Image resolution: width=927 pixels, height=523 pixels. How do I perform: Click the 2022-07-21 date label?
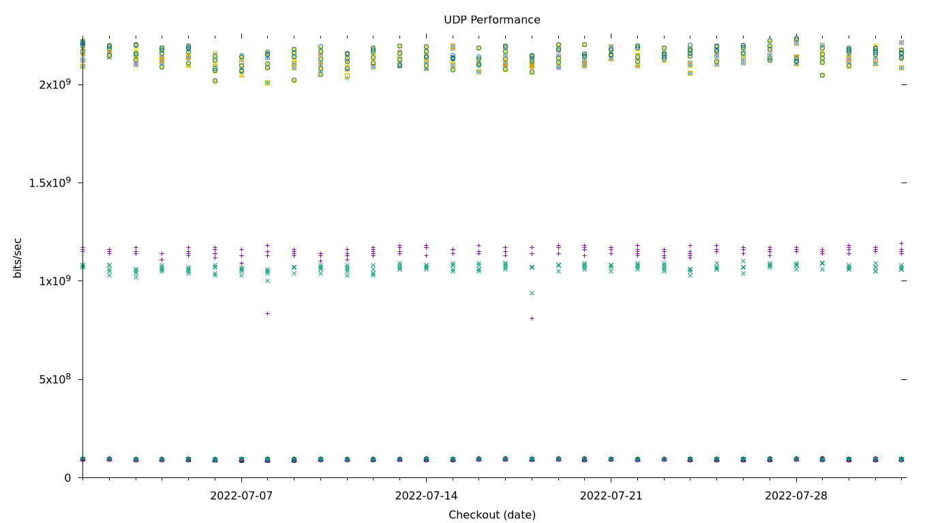coord(611,496)
